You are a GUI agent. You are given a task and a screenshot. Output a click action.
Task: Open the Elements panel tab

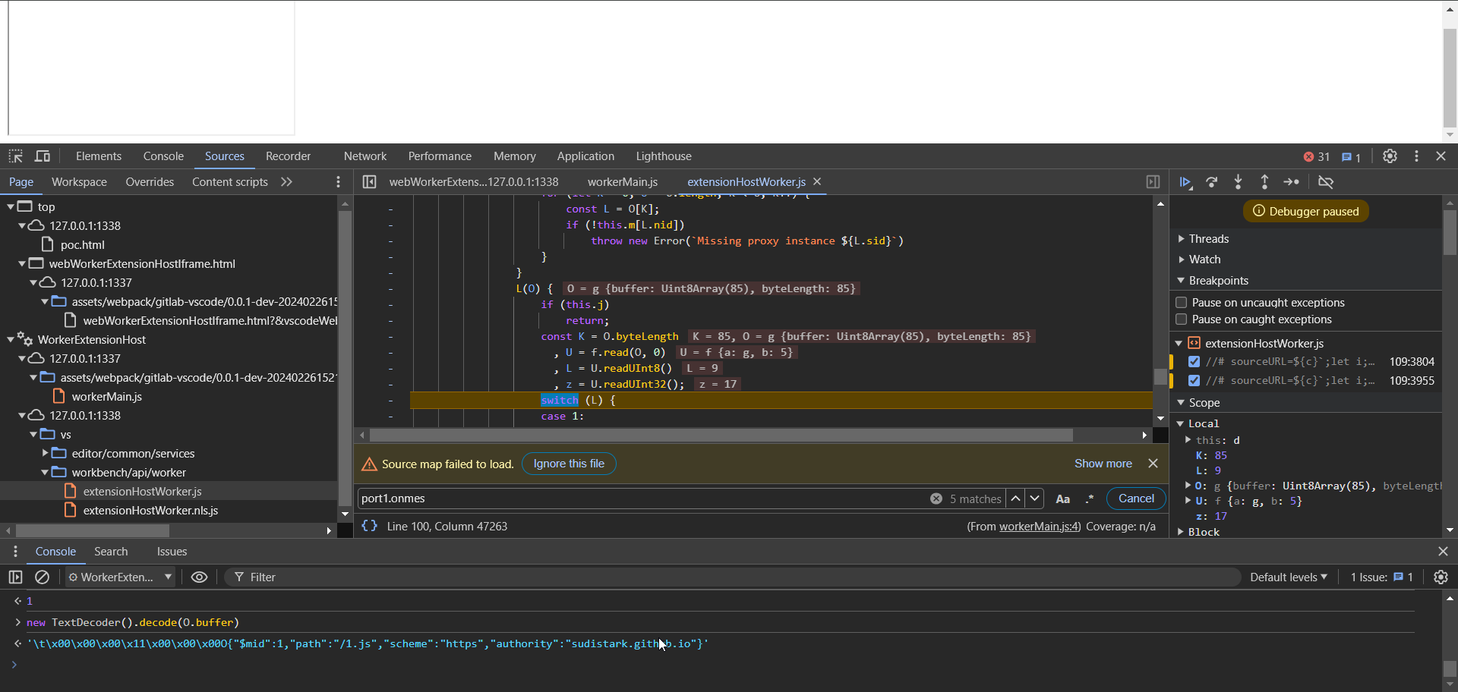point(99,156)
